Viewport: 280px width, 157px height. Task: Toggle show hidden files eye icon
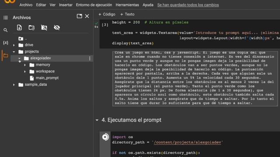[x=57, y=27]
